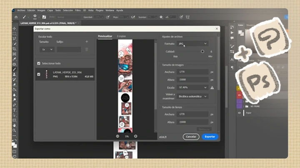The image size is (300, 168).
Task: Select the Path Selection tool
Action: (x=14, y=115)
